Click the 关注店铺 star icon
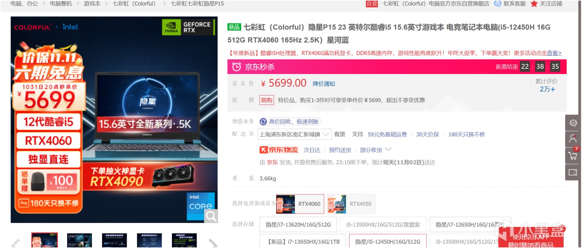582x248 pixels. [x=534, y=4]
